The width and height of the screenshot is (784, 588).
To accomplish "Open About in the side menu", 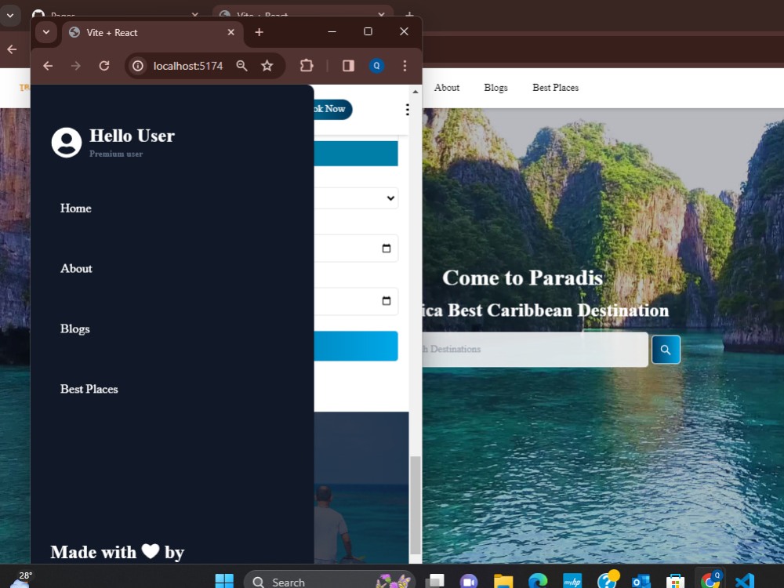I will tap(76, 268).
